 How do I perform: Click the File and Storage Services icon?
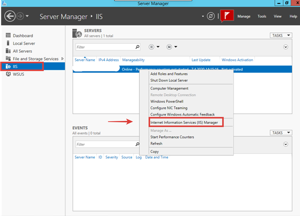8,59
